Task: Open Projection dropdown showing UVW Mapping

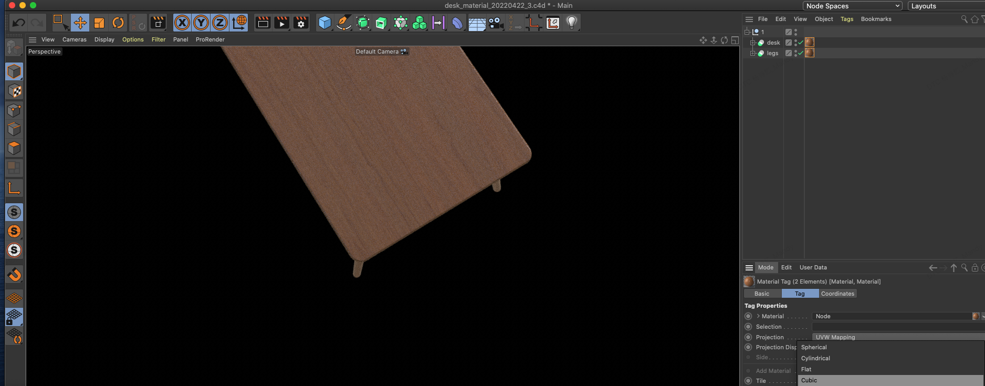Action: [x=898, y=337]
